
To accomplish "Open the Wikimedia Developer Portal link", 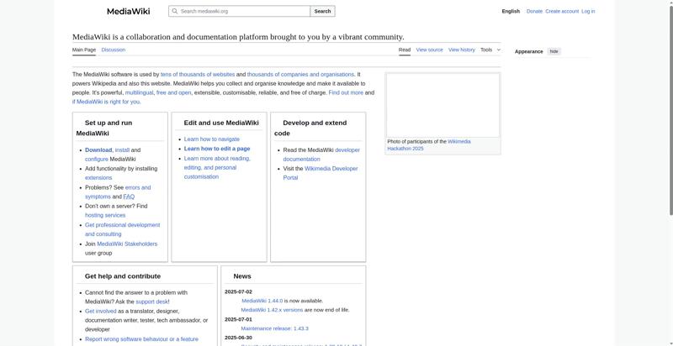I will [x=321, y=173].
